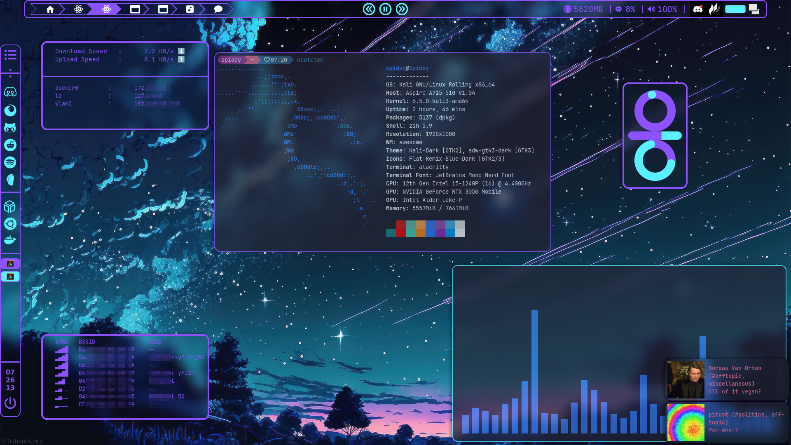Open Discord from the left sidebar
The image size is (791, 445).
tap(10, 92)
